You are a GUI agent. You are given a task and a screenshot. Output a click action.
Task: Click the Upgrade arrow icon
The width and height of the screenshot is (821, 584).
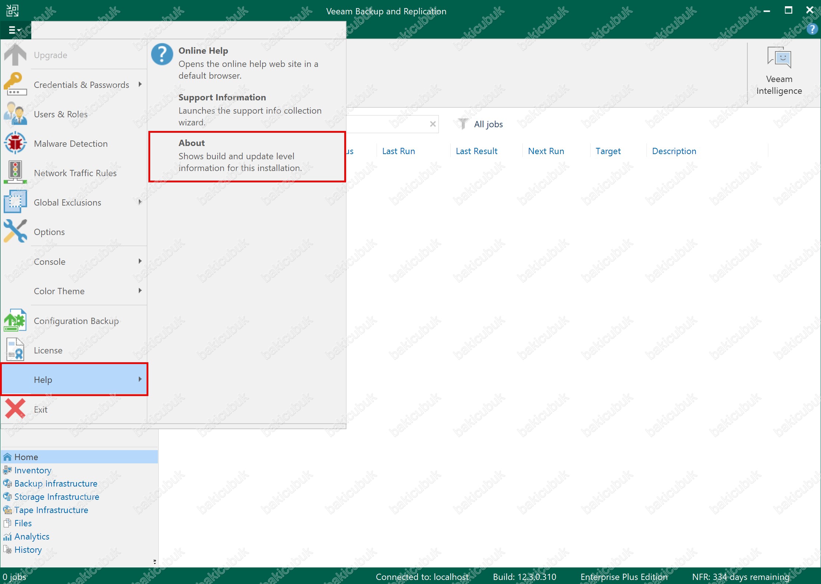pyautogui.click(x=15, y=55)
